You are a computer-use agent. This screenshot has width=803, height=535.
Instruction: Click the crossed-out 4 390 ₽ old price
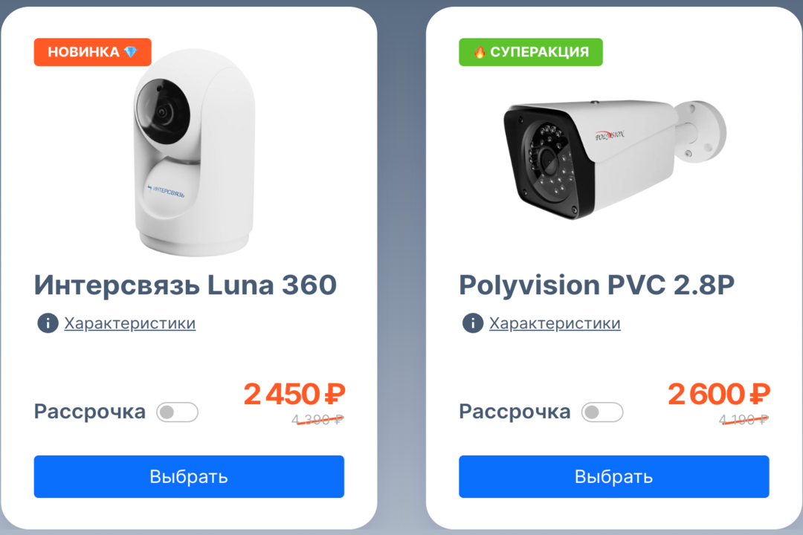tap(317, 420)
